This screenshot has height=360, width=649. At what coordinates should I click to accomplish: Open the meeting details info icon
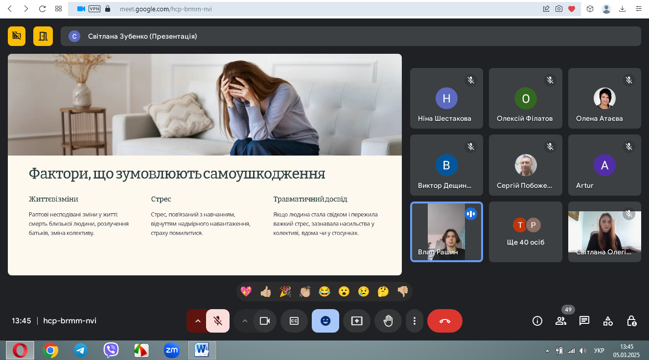[537, 321]
